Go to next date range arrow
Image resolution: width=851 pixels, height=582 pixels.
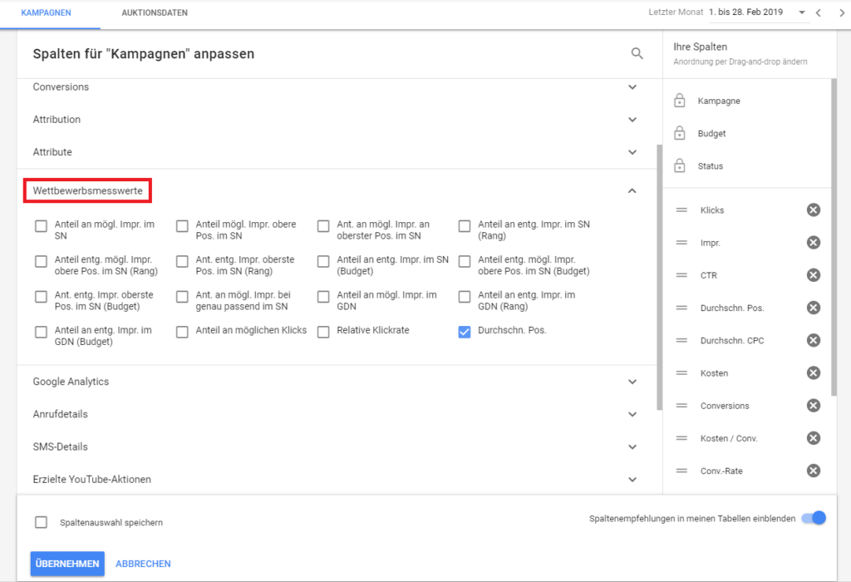(842, 12)
